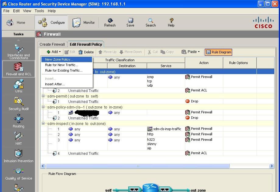Click the http service in rule 2
The image size is (280, 192).
pos(150,134)
